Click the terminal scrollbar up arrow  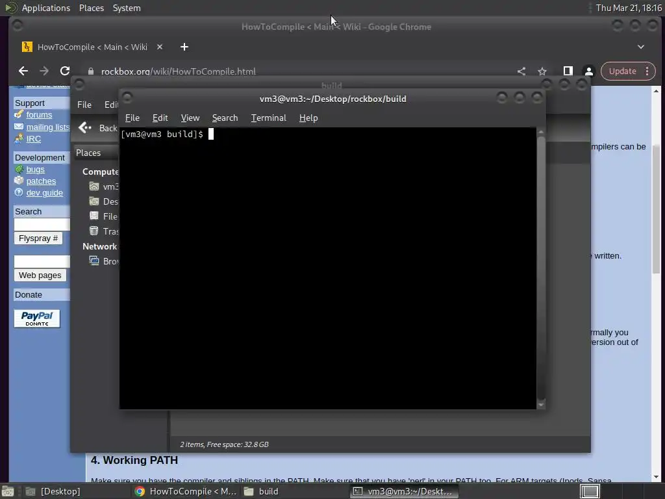click(541, 132)
